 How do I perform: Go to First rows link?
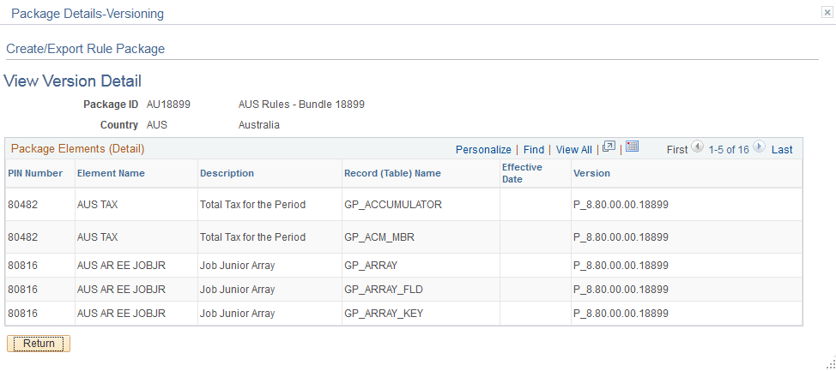coord(677,150)
